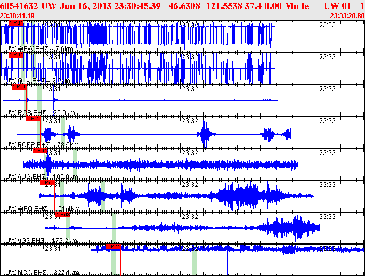Click the red P pick flag on AUG trace
This screenshot has width=365, height=276.
click(x=40, y=151)
